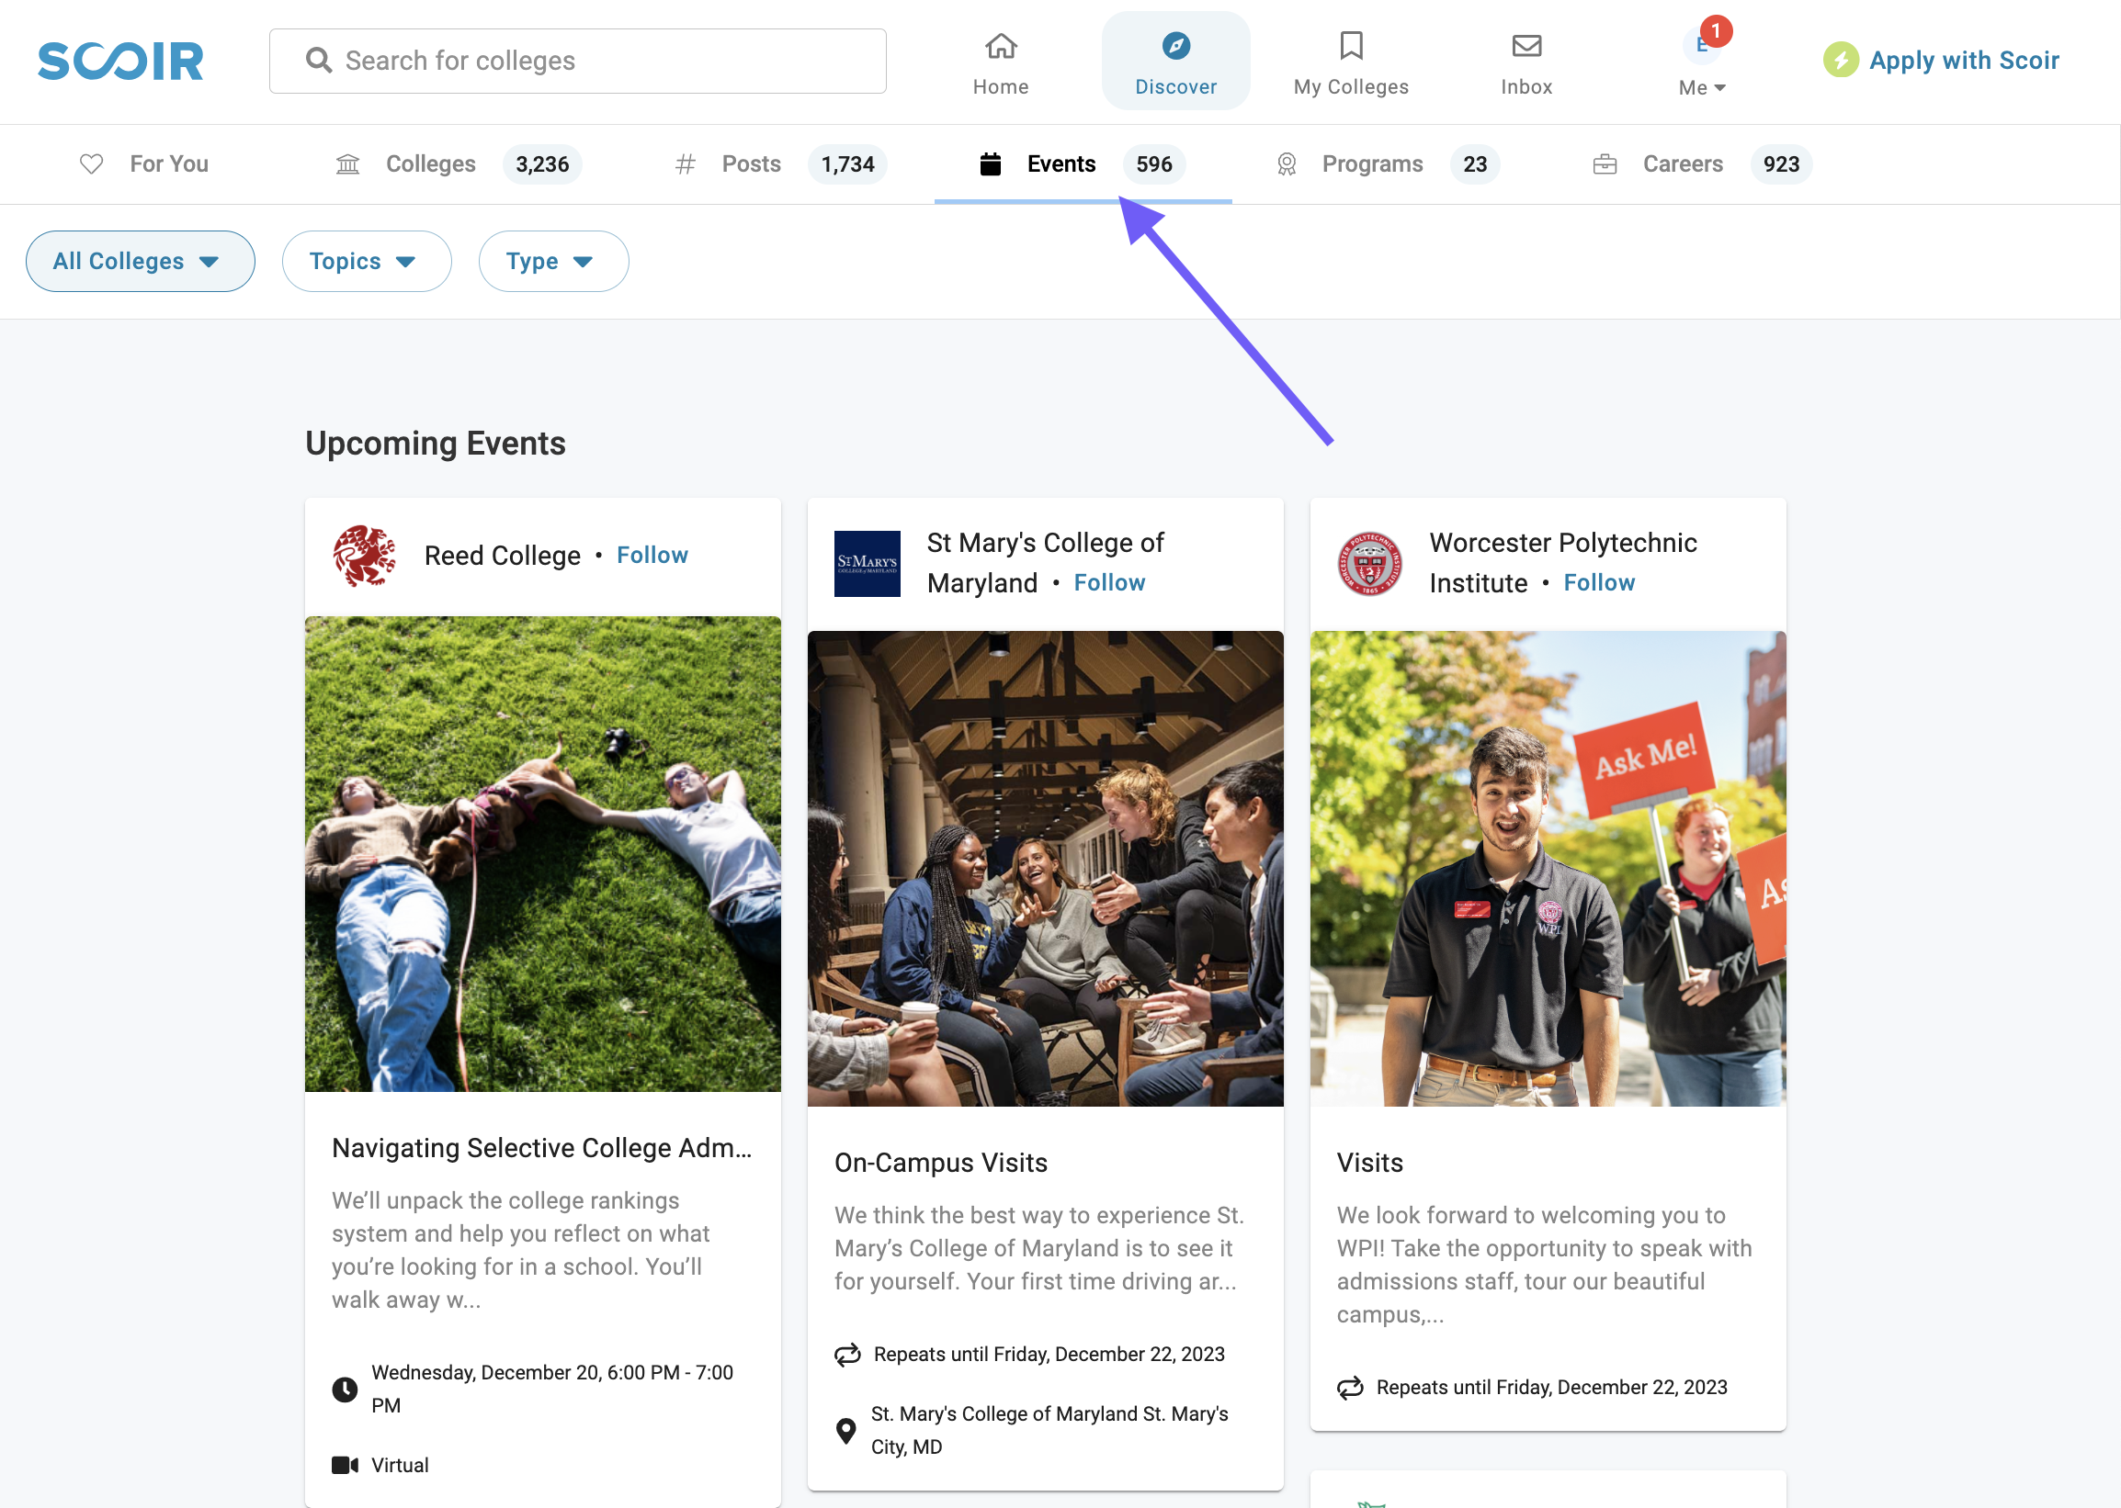Click repeat icon on WPI Visits card
This screenshot has width=2121, height=1508.
pyautogui.click(x=1350, y=1387)
